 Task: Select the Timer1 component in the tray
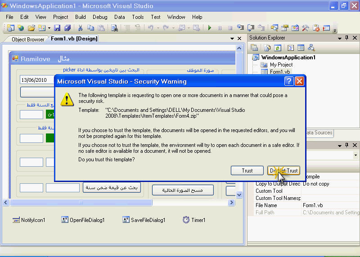pos(194,220)
